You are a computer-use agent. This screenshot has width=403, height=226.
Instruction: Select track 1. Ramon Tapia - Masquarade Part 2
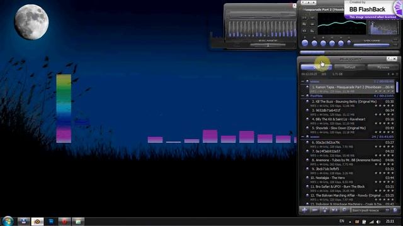tap(351, 89)
